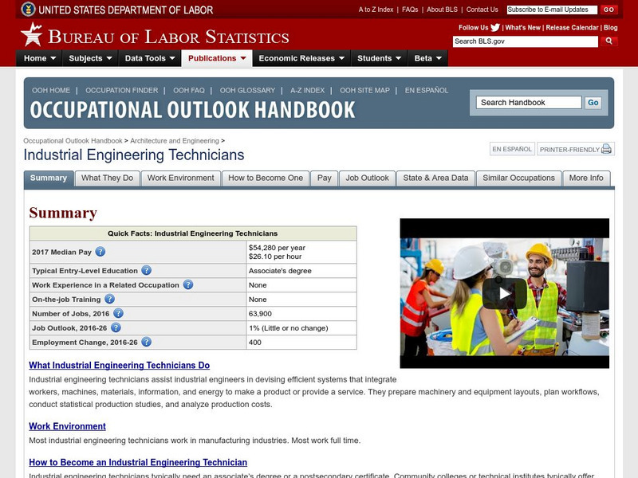
Task: Go to OOH HOME link
Action: [51, 90]
